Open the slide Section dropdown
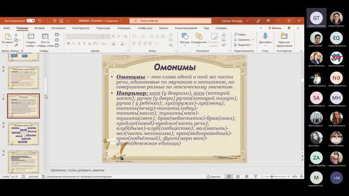349x196 pixels. 58,45
